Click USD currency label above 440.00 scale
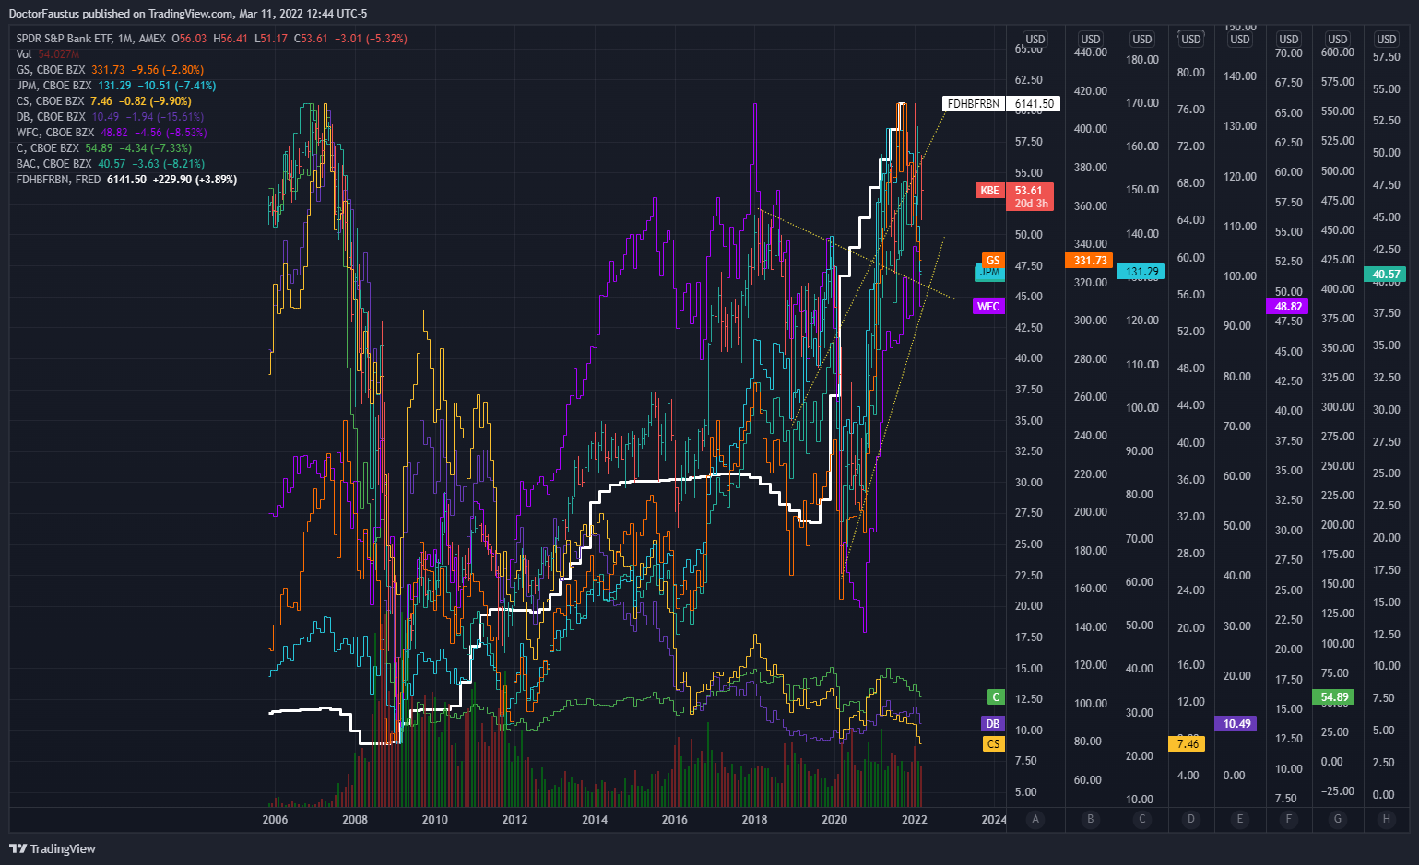 point(1091,40)
